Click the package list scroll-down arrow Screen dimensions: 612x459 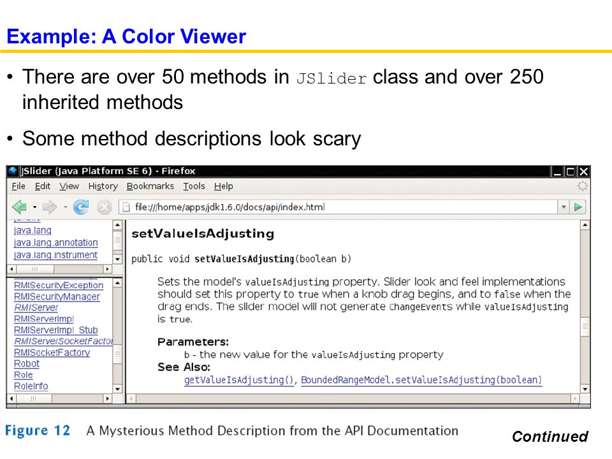(117, 259)
